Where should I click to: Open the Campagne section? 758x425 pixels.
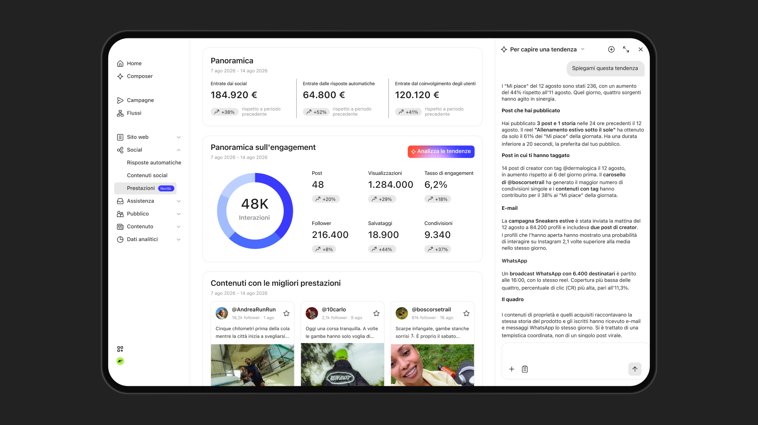(x=136, y=100)
